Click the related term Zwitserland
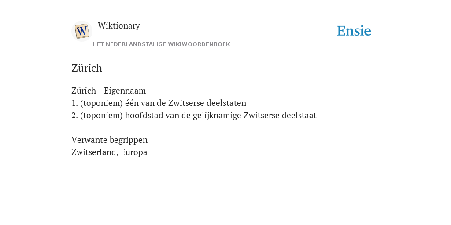 95,152
